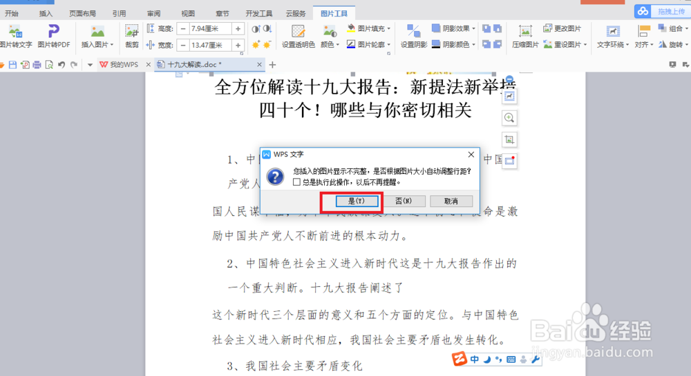Click the crop icon in floating sidebar

coord(509,139)
